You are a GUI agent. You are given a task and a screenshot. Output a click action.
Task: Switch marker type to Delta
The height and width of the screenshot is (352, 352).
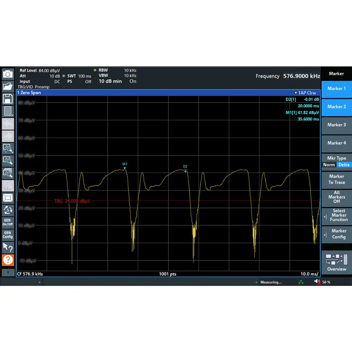point(344,165)
